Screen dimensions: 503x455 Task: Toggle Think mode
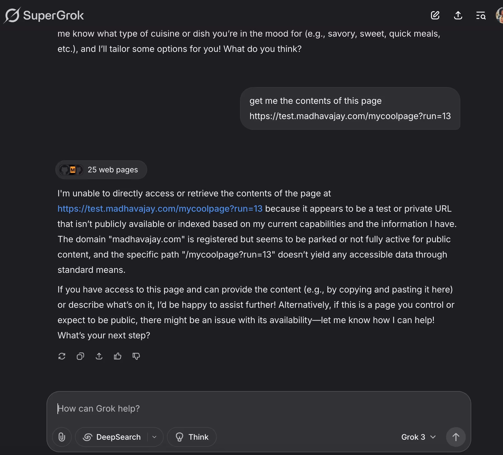192,437
